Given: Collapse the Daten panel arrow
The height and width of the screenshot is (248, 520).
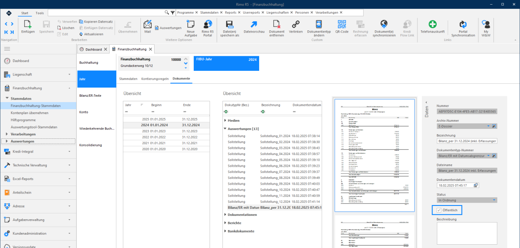Looking at the screenshot, I should point(426,102).
